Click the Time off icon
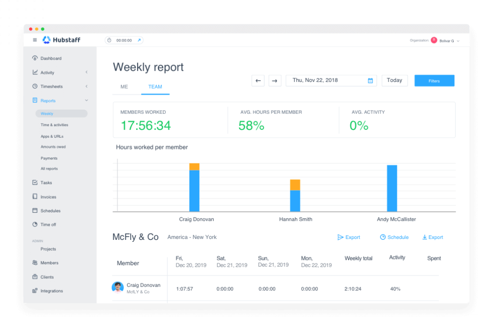 (35, 224)
